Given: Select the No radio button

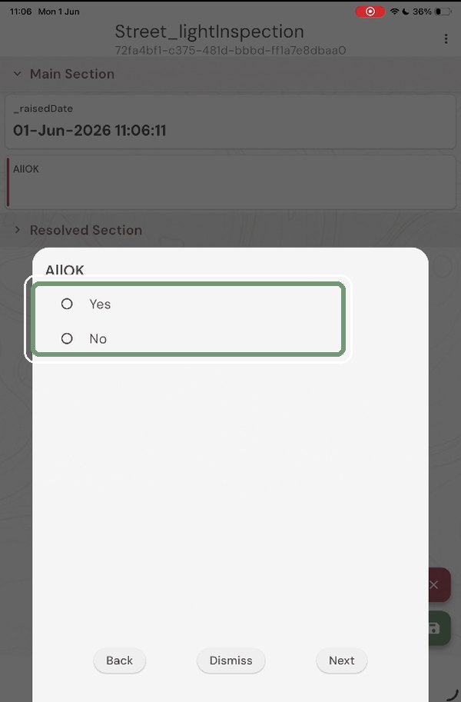Looking at the screenshot, I should (67, 338).
